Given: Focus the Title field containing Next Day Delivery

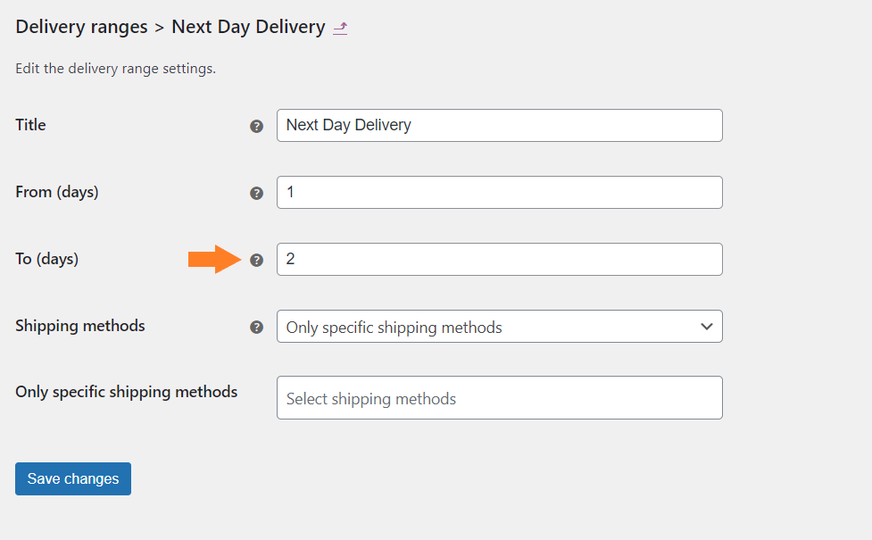Looking at the screenshot, I should pos(500,125).
